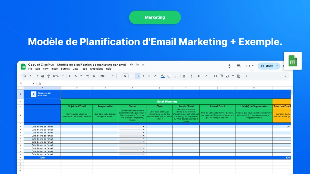Image resolution: width=310 pixels, height=174 pixels.
Task: Click the create filter funnel icon
Action: click(x=233, y=76)
